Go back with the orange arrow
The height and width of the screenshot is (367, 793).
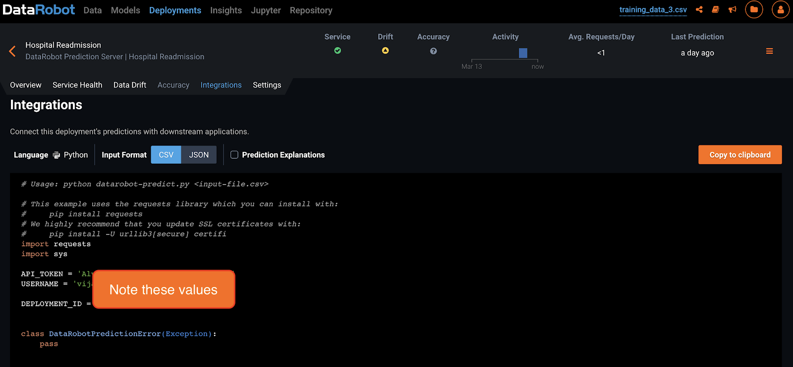pos(12,51)
